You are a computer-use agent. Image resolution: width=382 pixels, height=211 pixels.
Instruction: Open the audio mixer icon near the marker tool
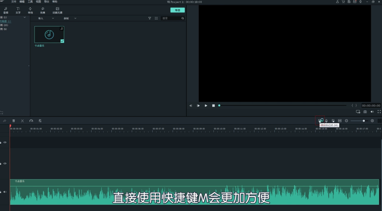(333, 120)
